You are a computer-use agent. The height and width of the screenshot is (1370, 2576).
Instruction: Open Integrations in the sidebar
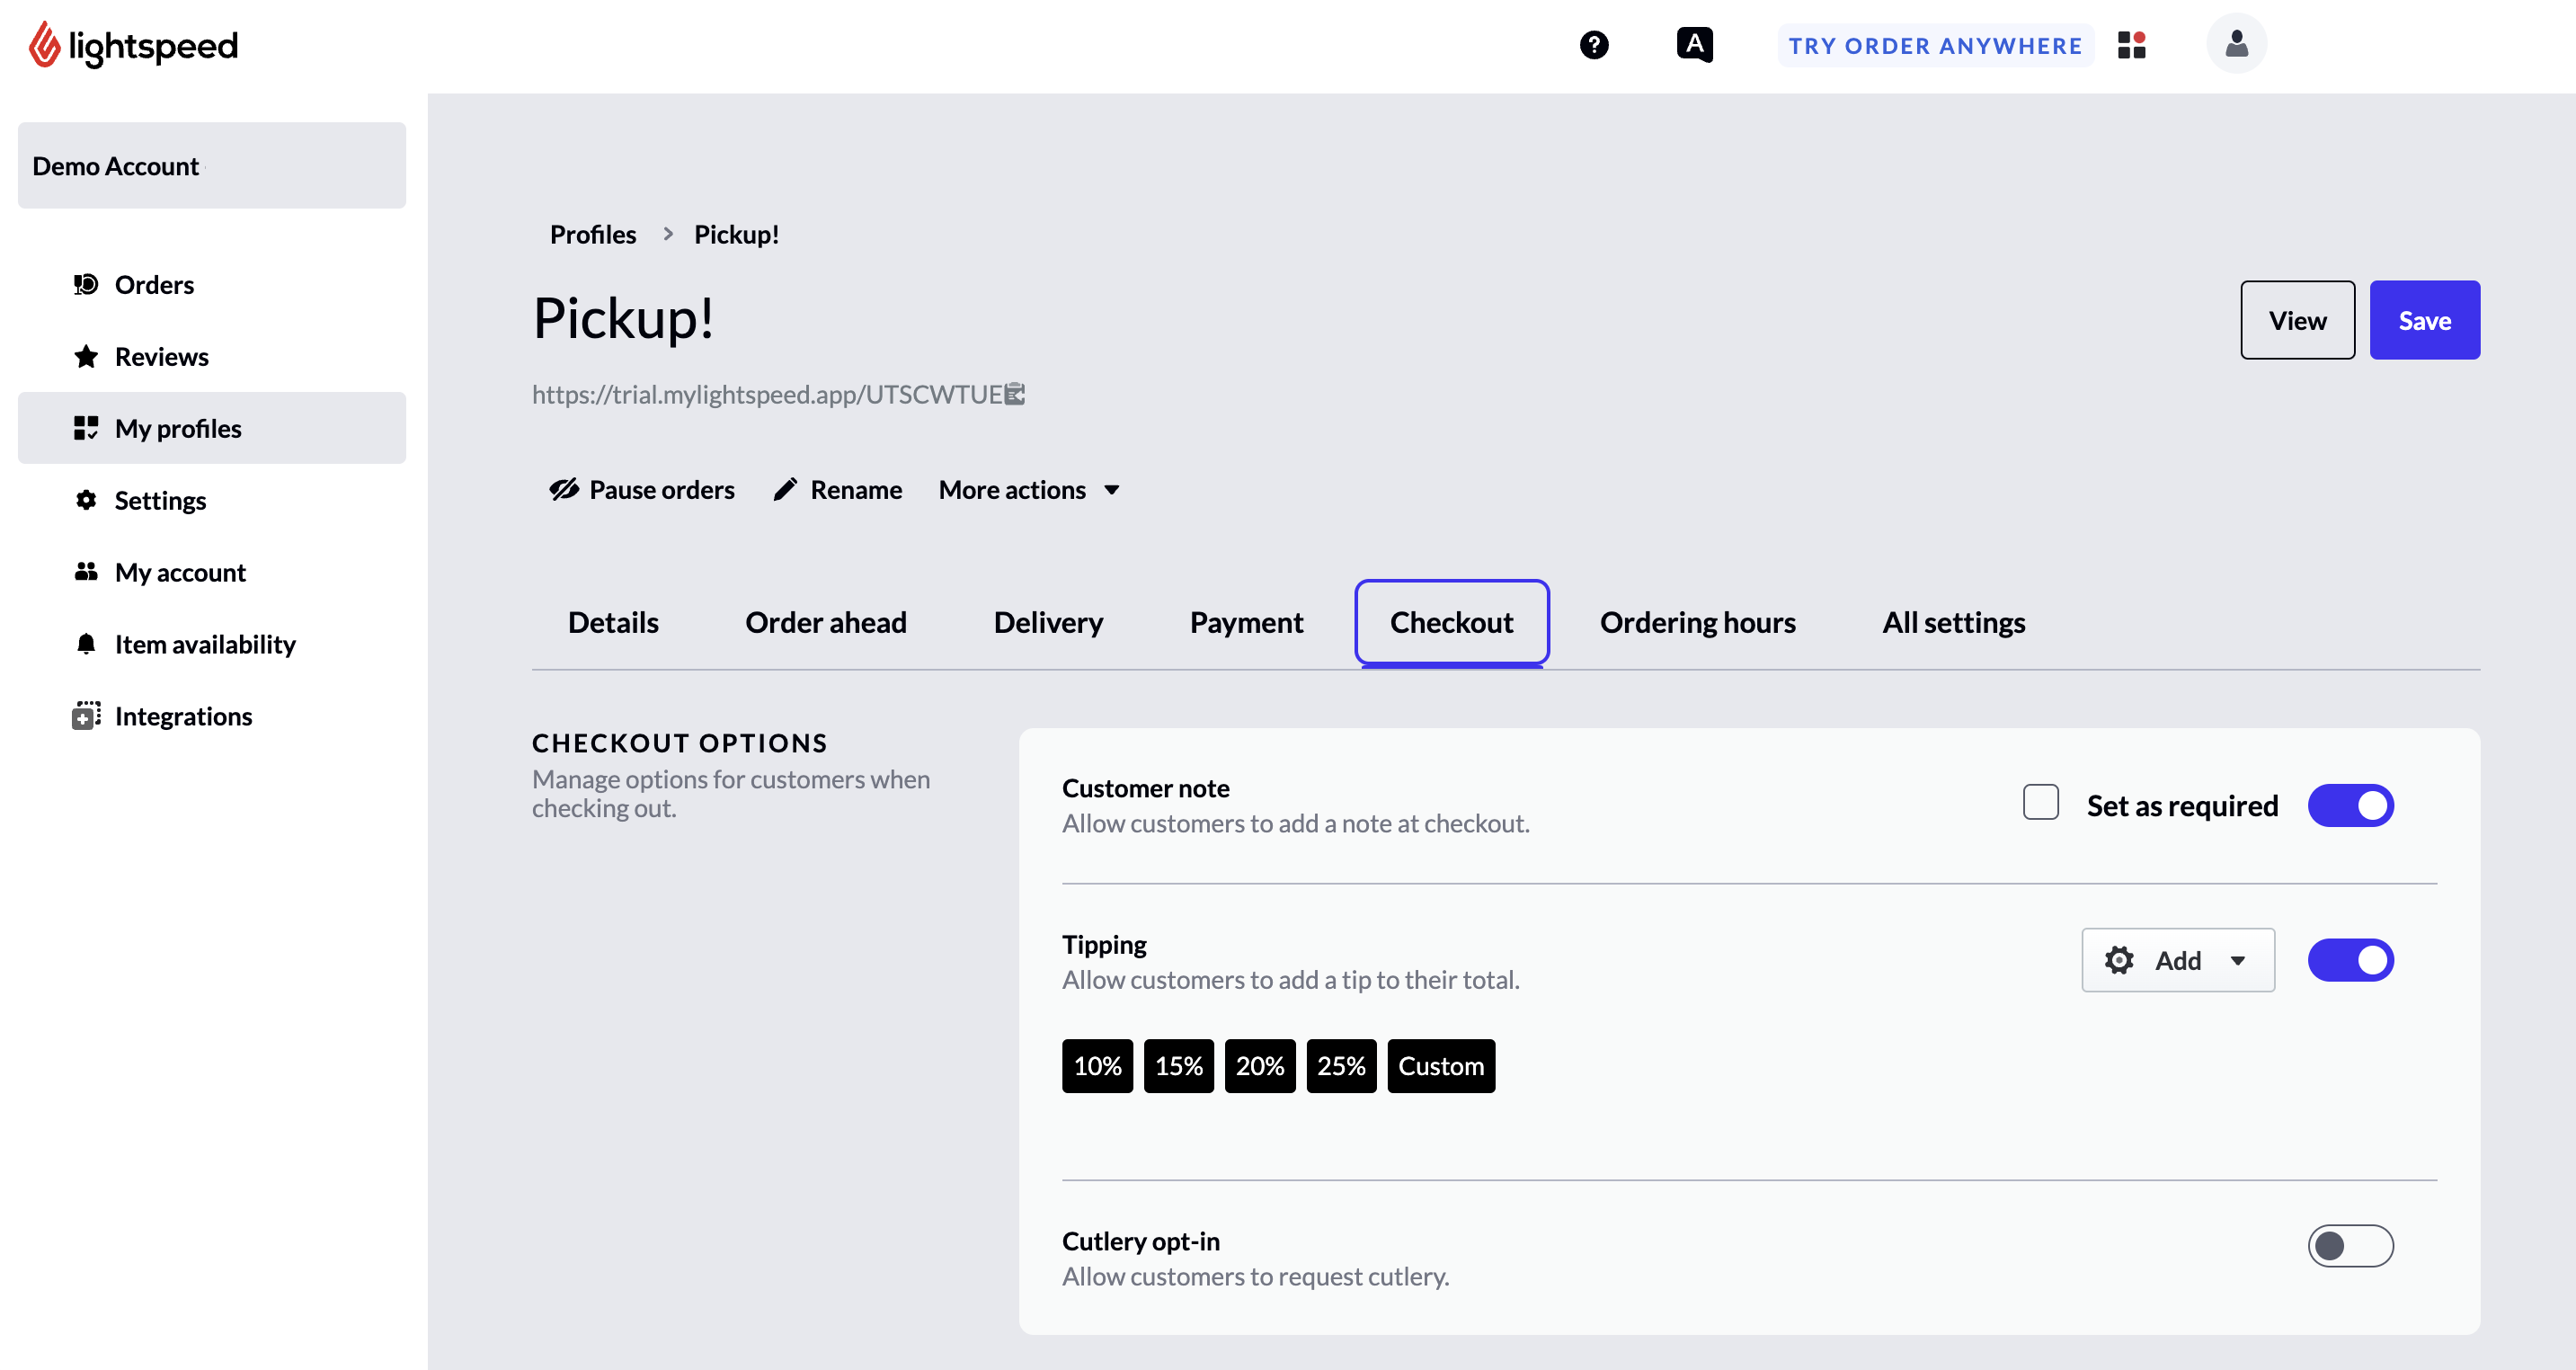click(212, 716)
